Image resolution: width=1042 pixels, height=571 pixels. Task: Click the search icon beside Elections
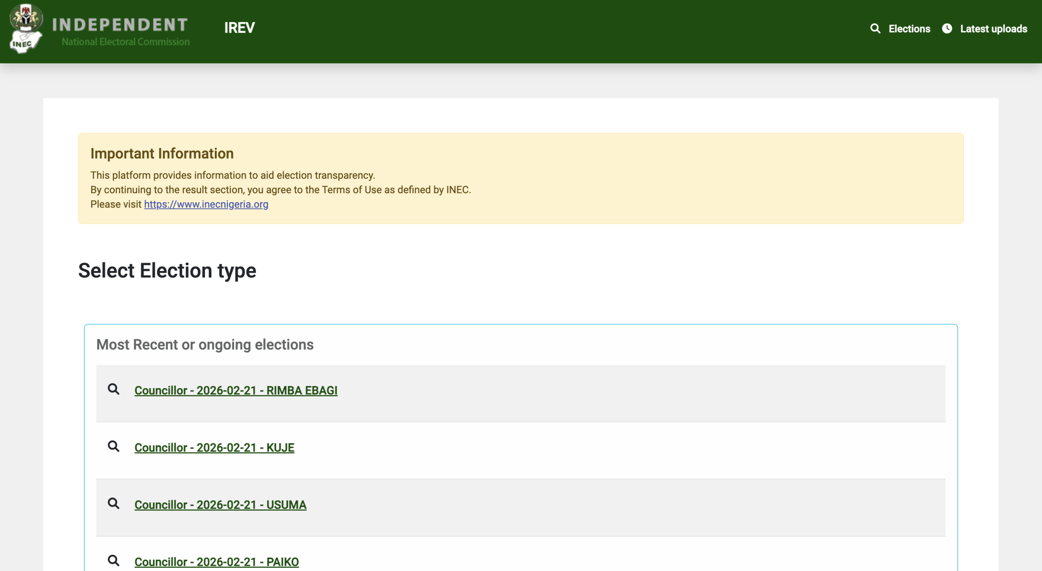(x=875, y=28)
